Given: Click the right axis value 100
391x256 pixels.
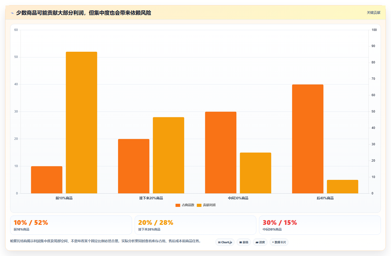Looking at the screenshot, I should pos(374,30).
